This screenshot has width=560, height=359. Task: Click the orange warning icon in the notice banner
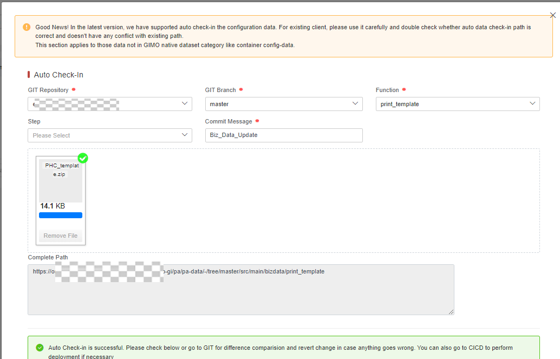pyautogui.click(x=27, y=27)
